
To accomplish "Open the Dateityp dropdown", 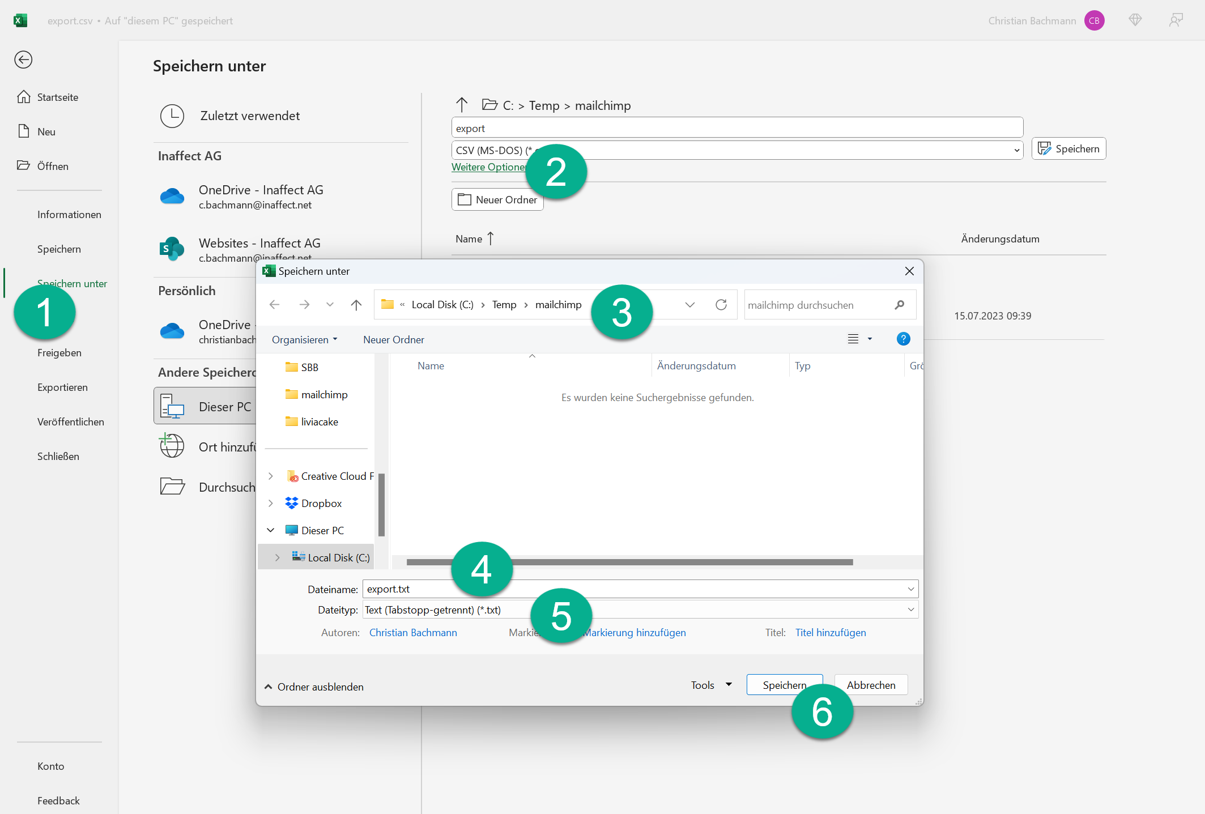I will pos(910,610).
